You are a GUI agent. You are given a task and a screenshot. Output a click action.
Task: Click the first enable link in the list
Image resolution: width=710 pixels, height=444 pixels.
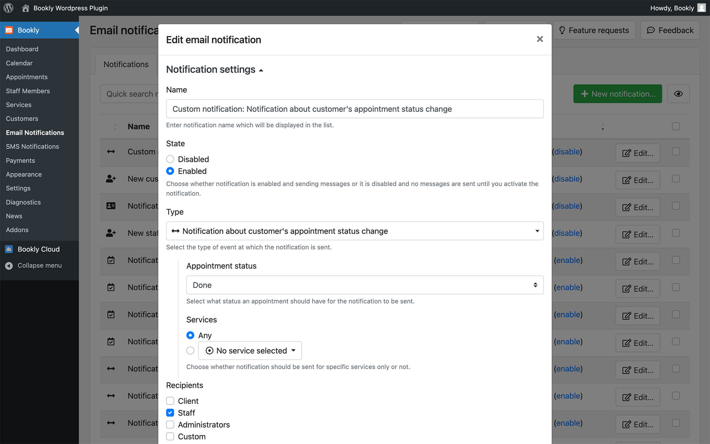[568, 260]
